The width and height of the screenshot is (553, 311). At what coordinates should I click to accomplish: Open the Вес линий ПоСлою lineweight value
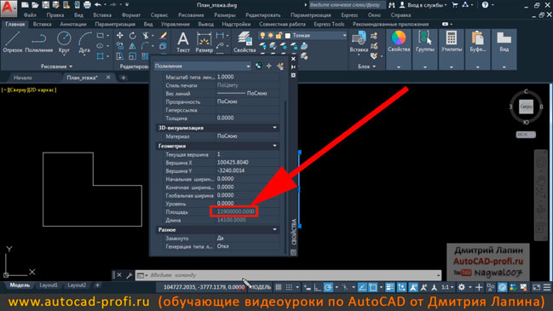pos(248,94)
